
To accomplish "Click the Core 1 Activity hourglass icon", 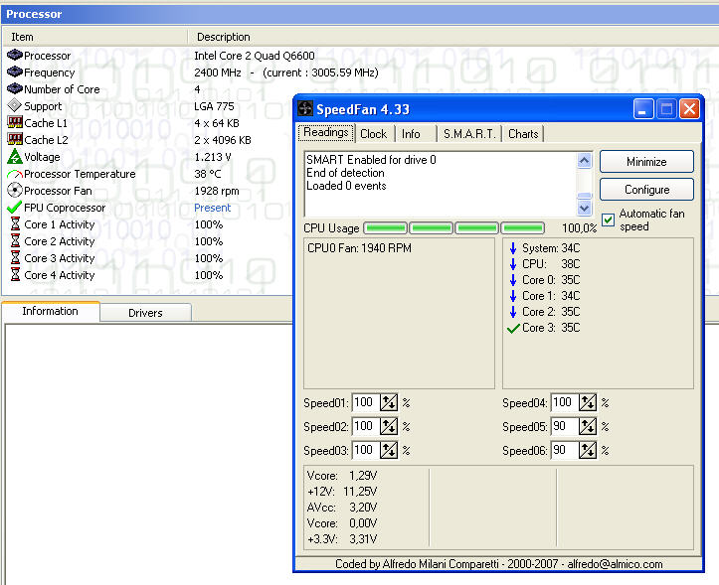I will [15, 224].
